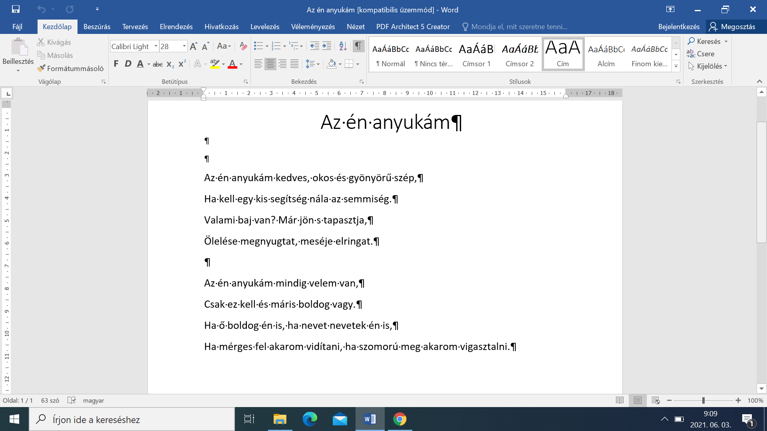This screenshot has height=431, width=767.
Task: Click the Save icon in title bar
Action: [x=16, y=9]
